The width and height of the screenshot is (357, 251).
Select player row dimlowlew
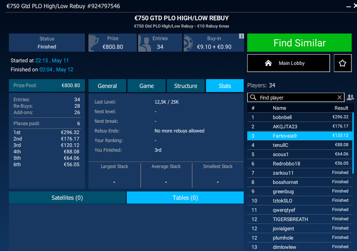click(300, 247)
